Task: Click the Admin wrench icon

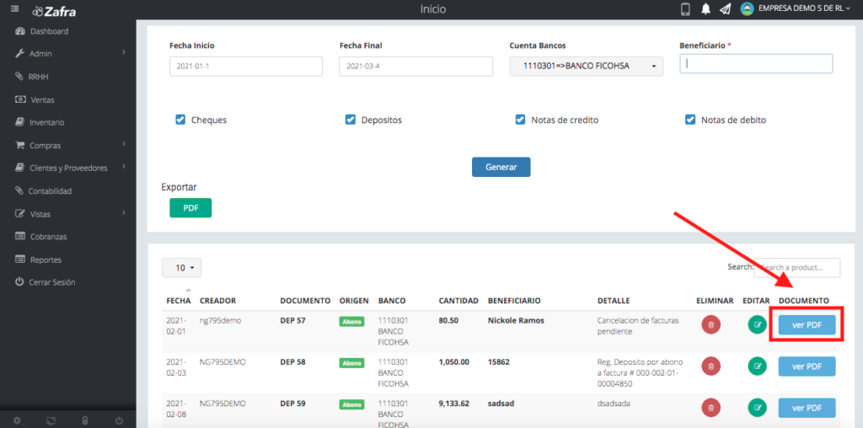Action: point(20,53)
